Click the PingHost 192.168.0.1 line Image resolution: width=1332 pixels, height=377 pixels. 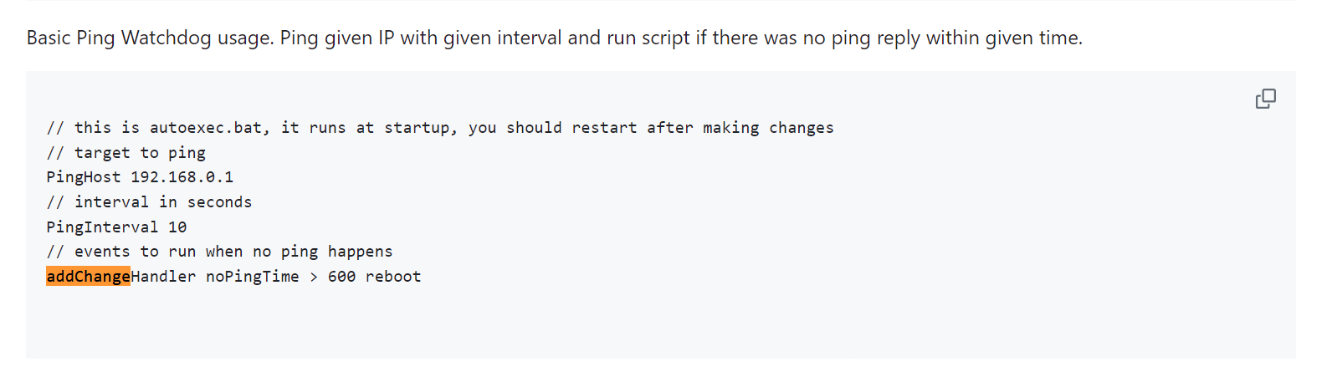[140, 177]
